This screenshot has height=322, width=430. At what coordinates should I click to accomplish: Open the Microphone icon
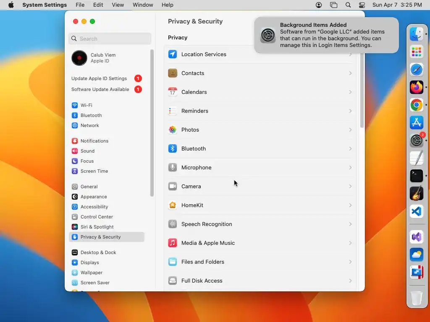[x=173, y=167]
